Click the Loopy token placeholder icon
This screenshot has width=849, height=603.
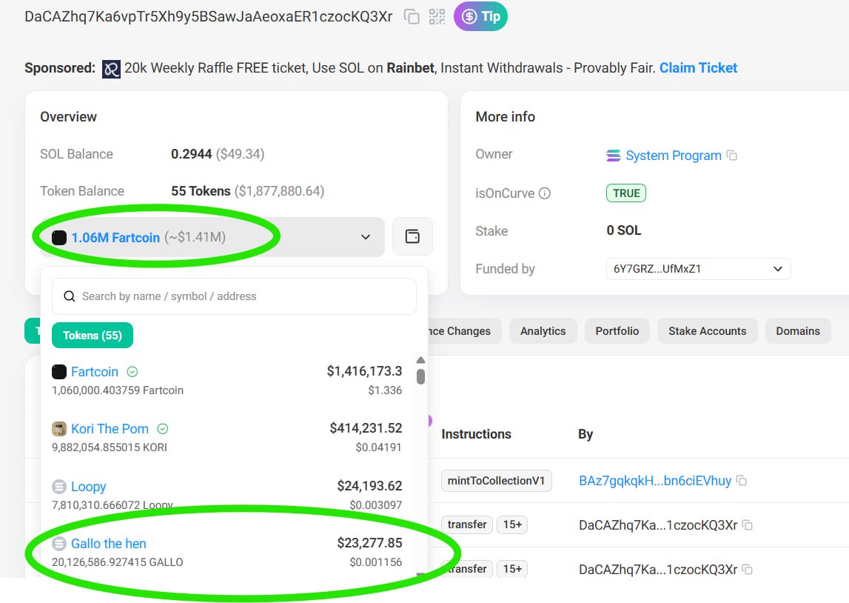59,487
